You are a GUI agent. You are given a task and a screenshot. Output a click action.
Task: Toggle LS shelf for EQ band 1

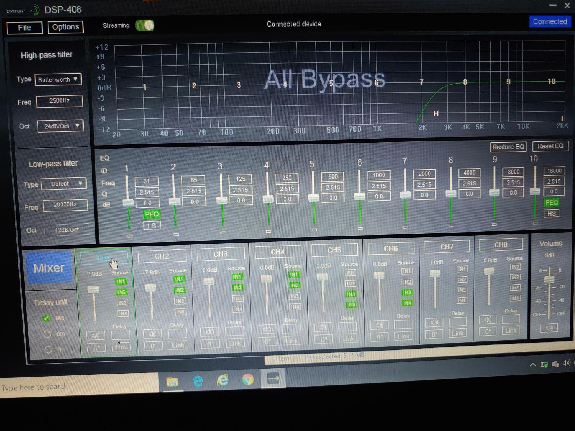(152, 226)
